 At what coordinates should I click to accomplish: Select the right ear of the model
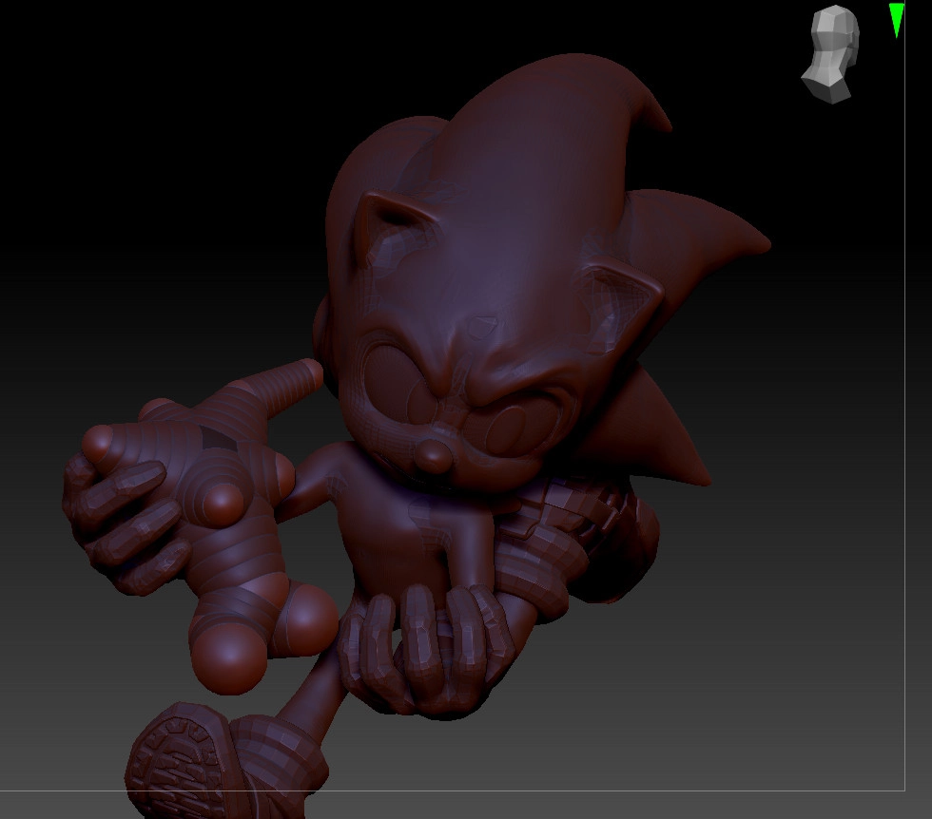click(x=618, y=302)
